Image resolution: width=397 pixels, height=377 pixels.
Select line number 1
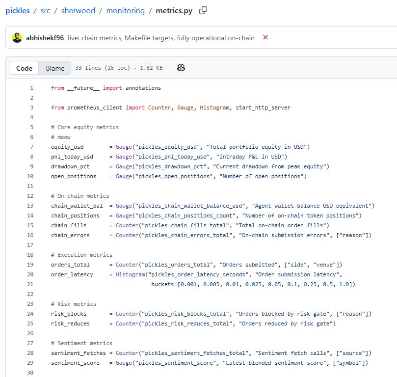click(31, 88)
